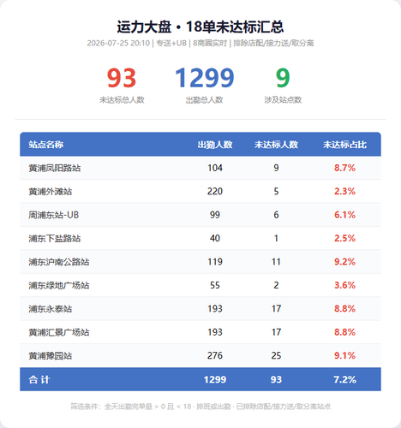Screen dimensions: 401x428
Task: Click attendance value 119
Action: (215, 262)
